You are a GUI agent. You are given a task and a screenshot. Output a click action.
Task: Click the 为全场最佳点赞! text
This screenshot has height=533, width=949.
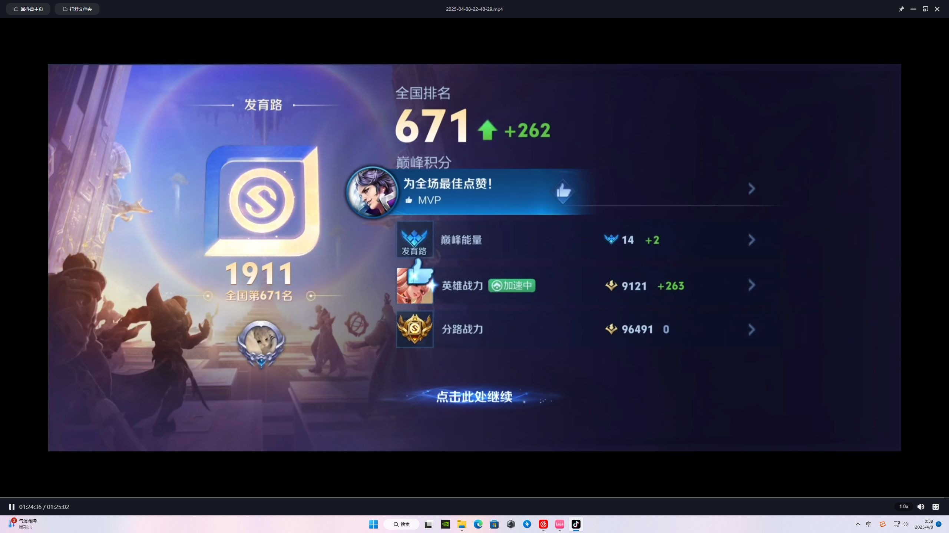(448, 184)
